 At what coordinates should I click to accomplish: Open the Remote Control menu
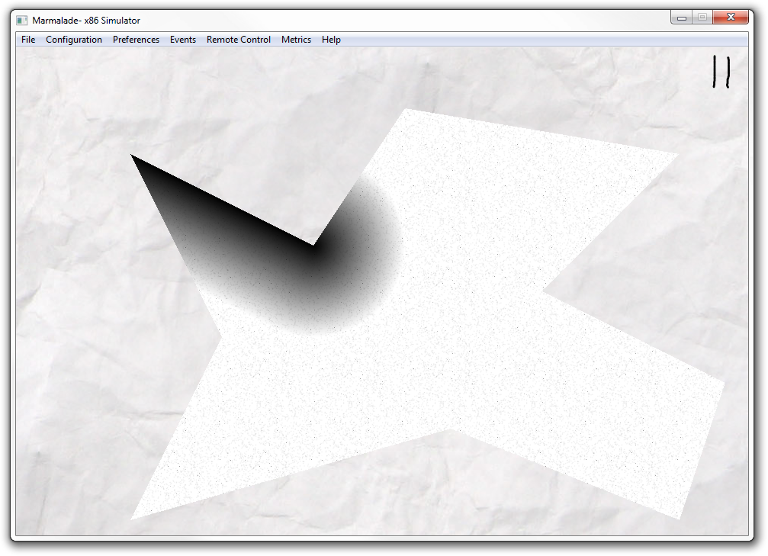pyautogui.click(x=239, y=40)
